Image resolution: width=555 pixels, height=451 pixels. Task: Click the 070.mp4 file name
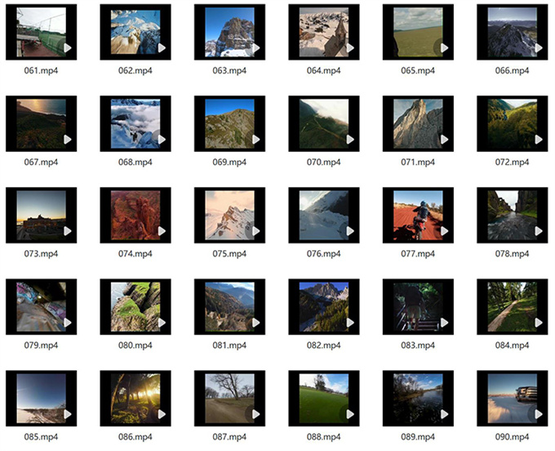324,163
